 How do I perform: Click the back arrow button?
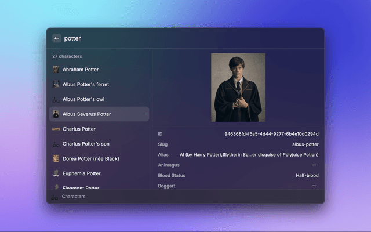56,38
